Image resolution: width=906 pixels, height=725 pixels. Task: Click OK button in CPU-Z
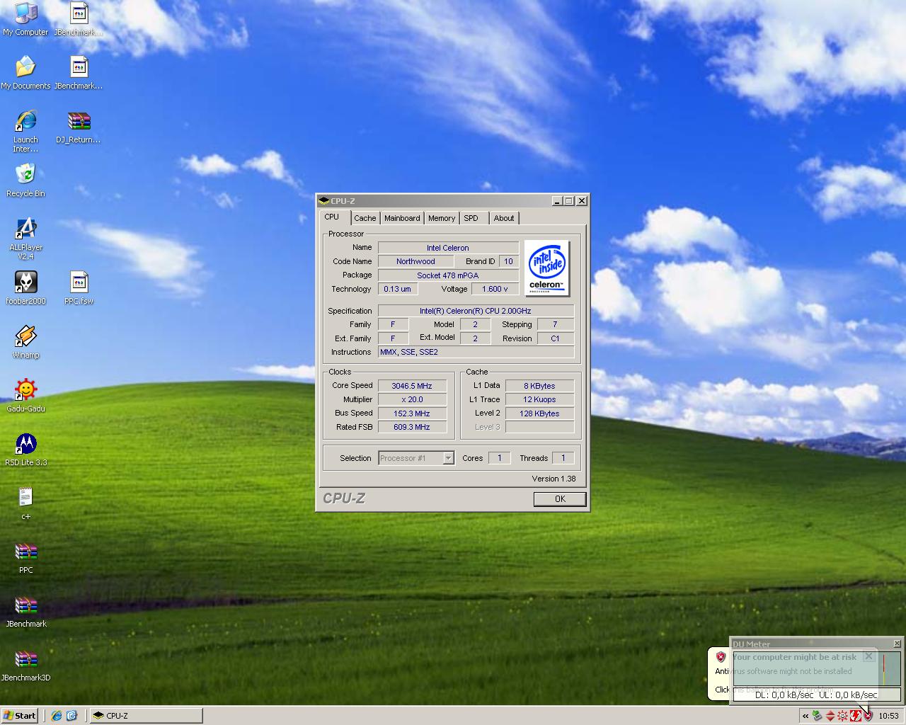(x=560, y=499)
